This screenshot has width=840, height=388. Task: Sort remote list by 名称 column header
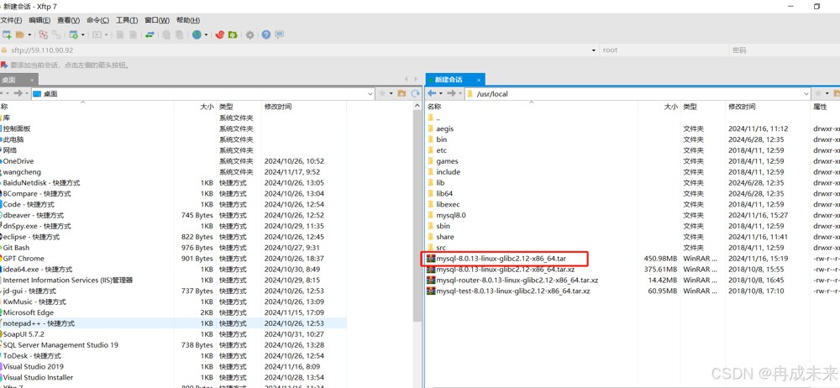point(434,107)
